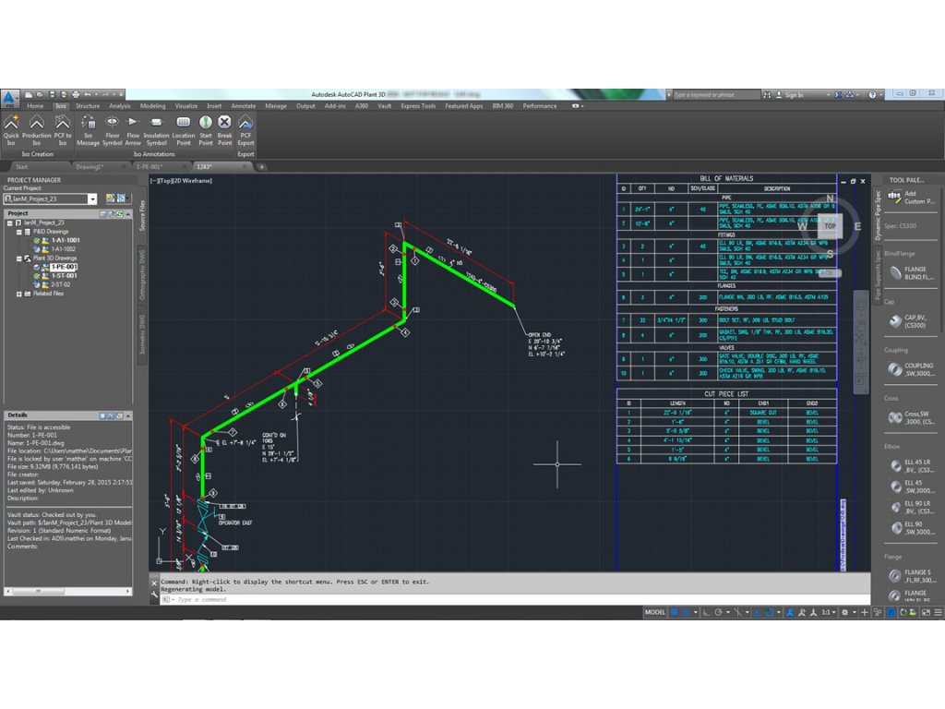Toggle grid display on the status bar
Image resolution: width=945 pixels, height=709 pixels.
click(x=674, y=613)
